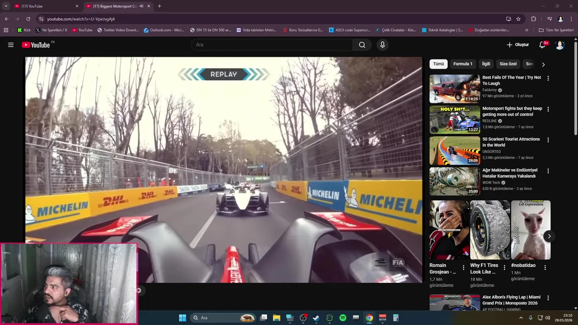Click the Windows taskbar Ara search box
This screenshot has width=578, height=325.
pyautogui.click(x=223, y=318)
